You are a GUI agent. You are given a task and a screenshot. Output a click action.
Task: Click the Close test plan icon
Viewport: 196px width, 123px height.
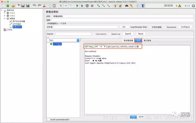tap(18, 6)
